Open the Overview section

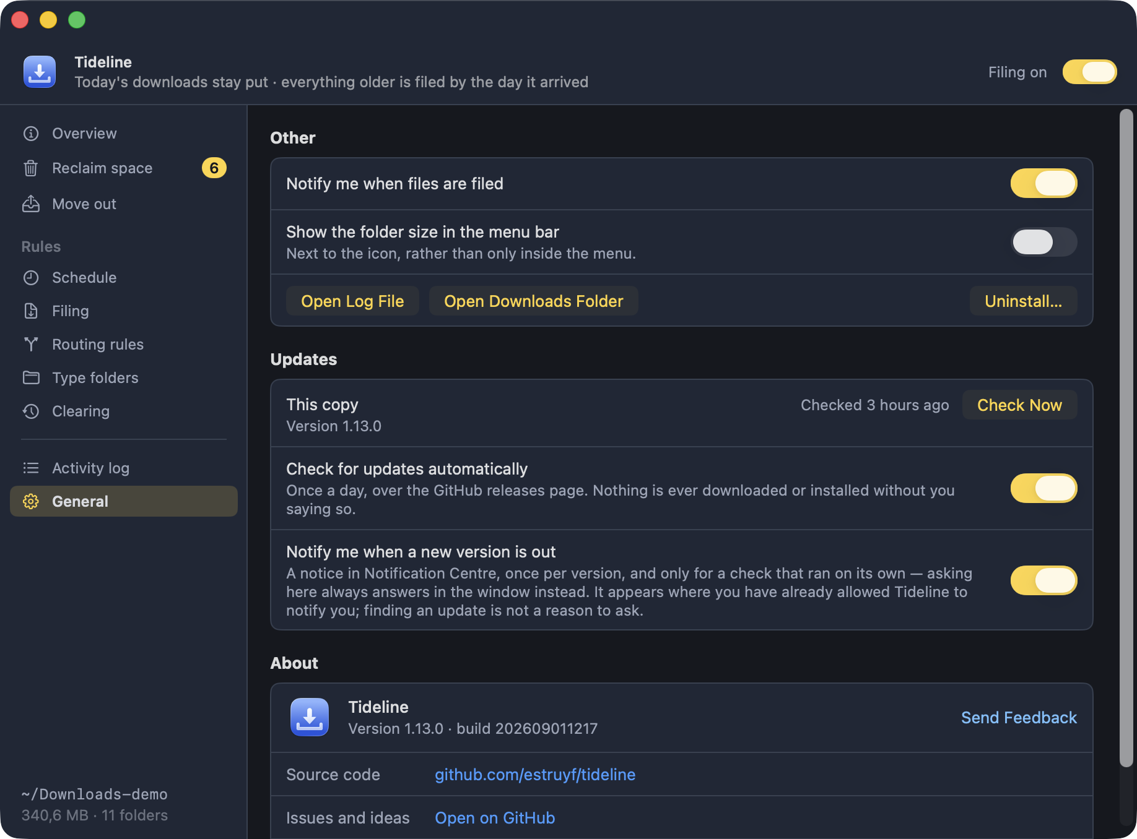[x=124, y=134]
